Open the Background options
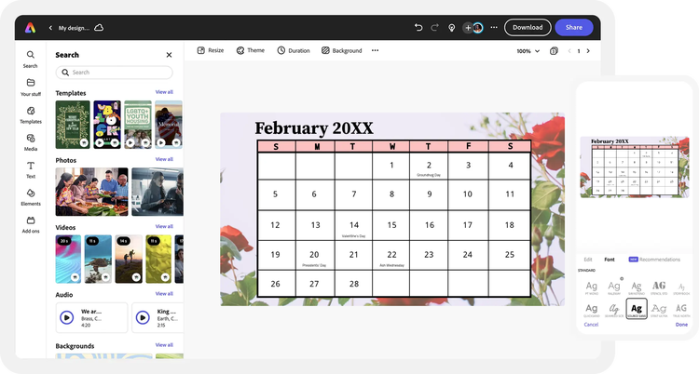The height and width of the screenshot is (374, 699). click(341, 50)
